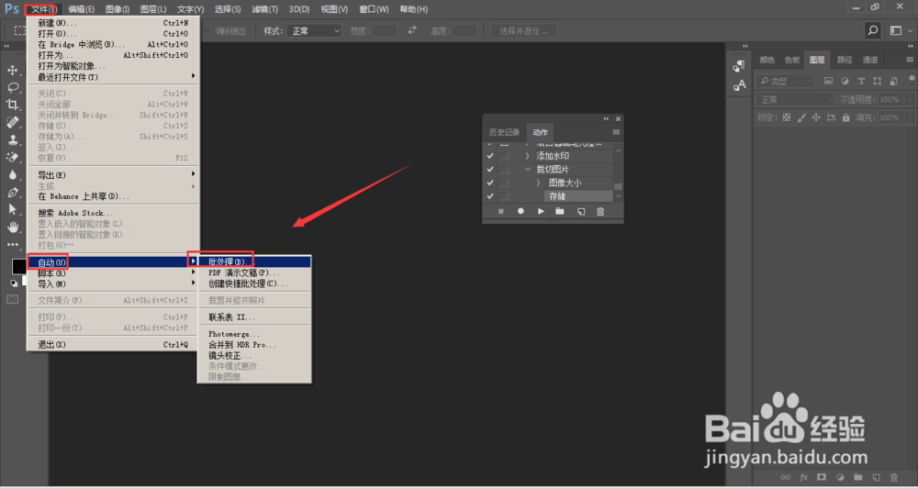
Task: Open the layer filter 类型 dropdown
Action: [785, 82]
